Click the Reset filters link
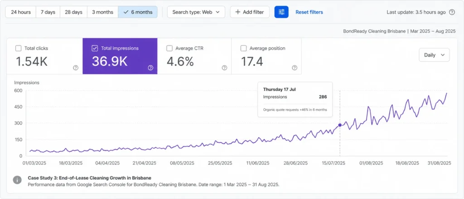 [309, 12]
